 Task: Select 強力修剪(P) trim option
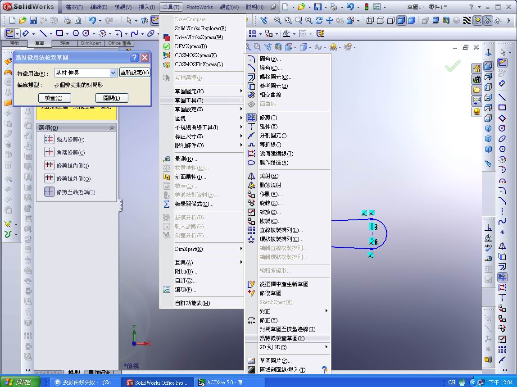coord(64,139)
